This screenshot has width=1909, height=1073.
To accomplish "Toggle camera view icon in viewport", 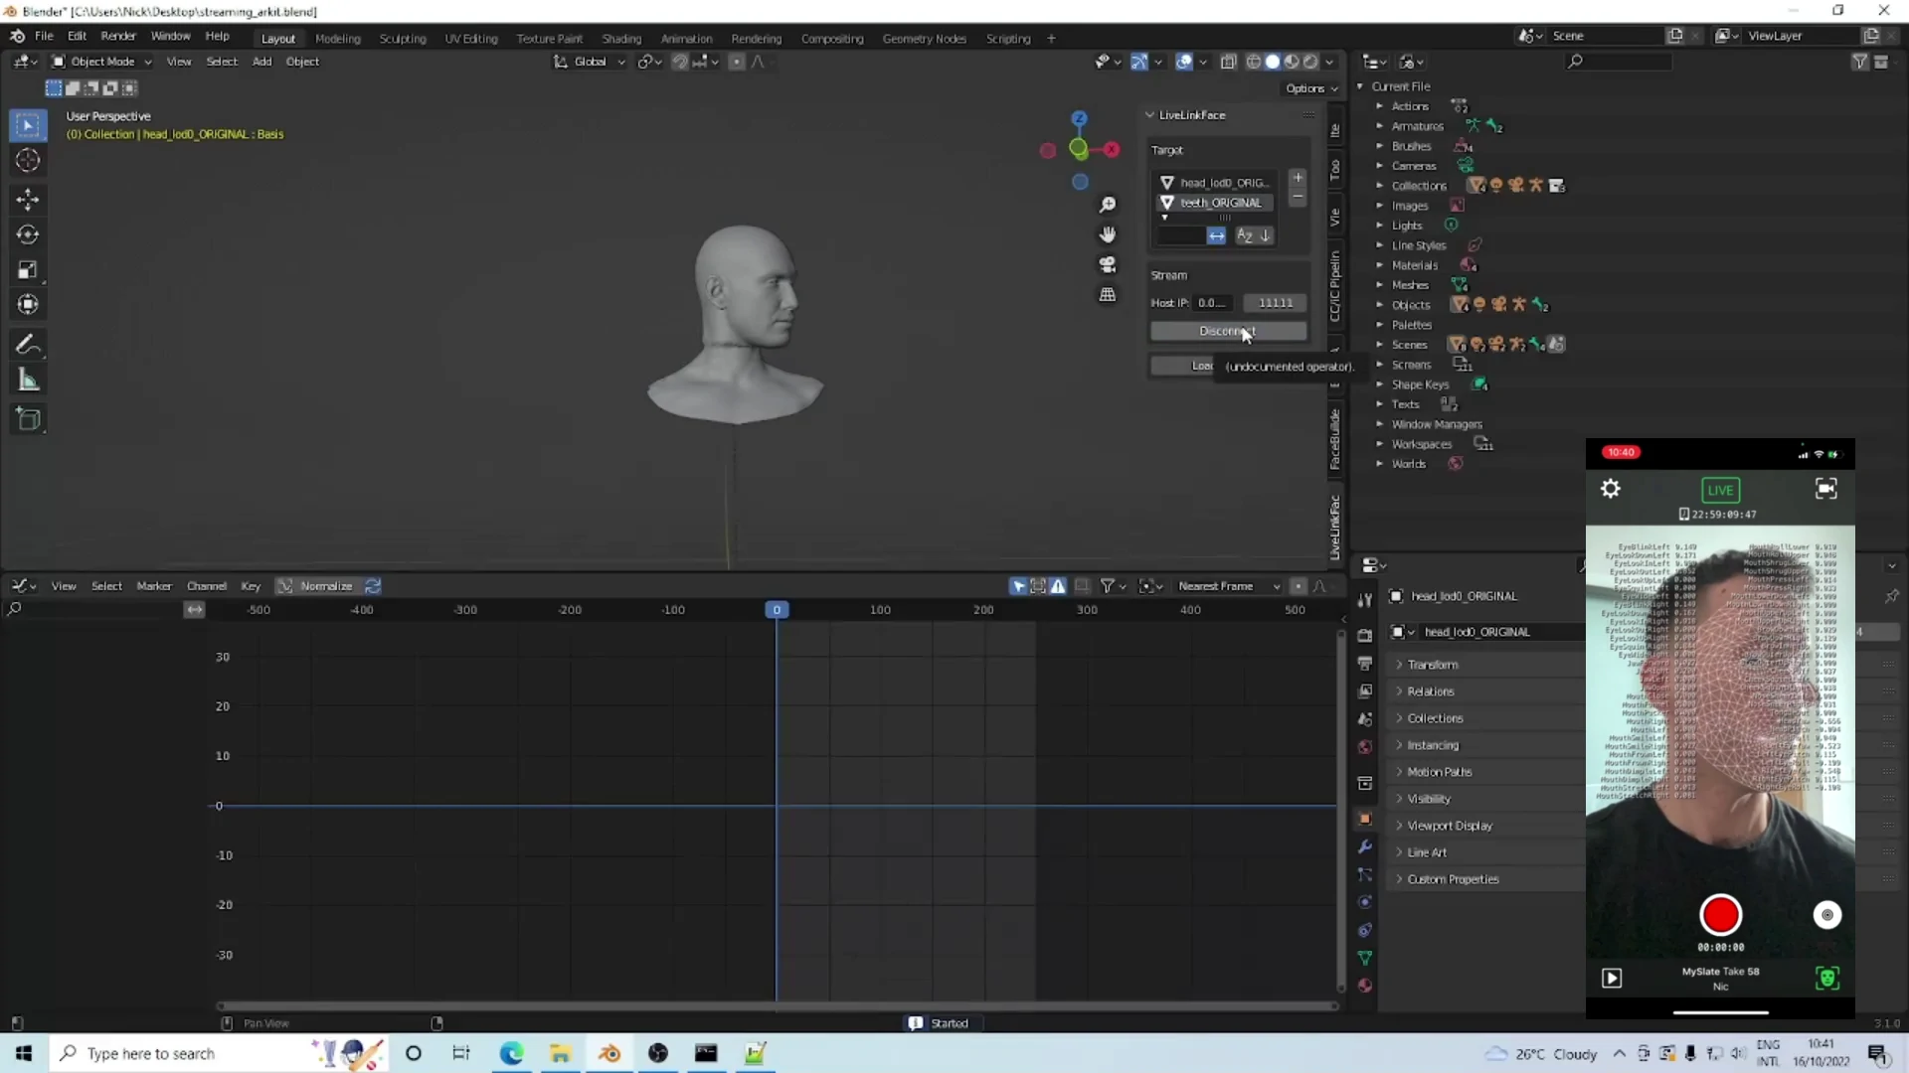I will (x=1107, y=265).
